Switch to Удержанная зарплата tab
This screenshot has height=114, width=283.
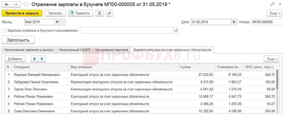(x=112, y=50)
